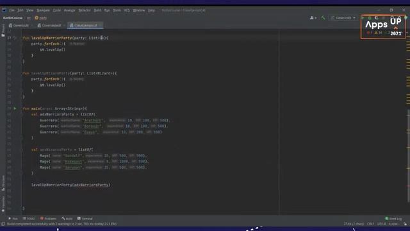
Task: Open the Terminal tool window
Action: click(85, 218)
